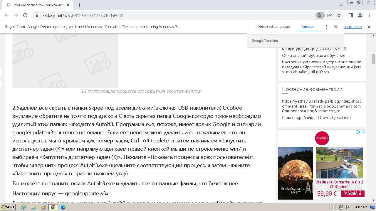Open Windows Explorer from the taskbar
Screen dimensions: 376x211
[x=33, y=207]
